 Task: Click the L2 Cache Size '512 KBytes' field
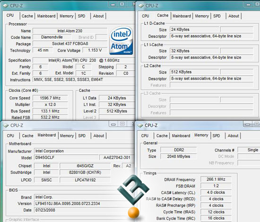(194, 72)
